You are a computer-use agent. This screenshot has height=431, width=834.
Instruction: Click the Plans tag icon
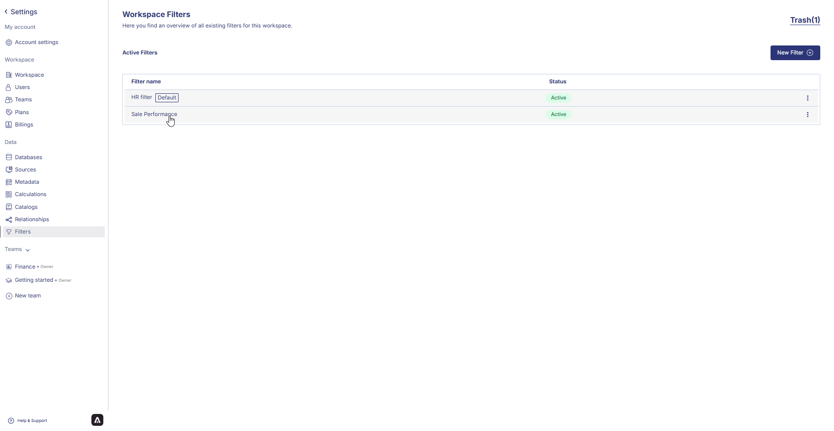click(x=9, y=112)
